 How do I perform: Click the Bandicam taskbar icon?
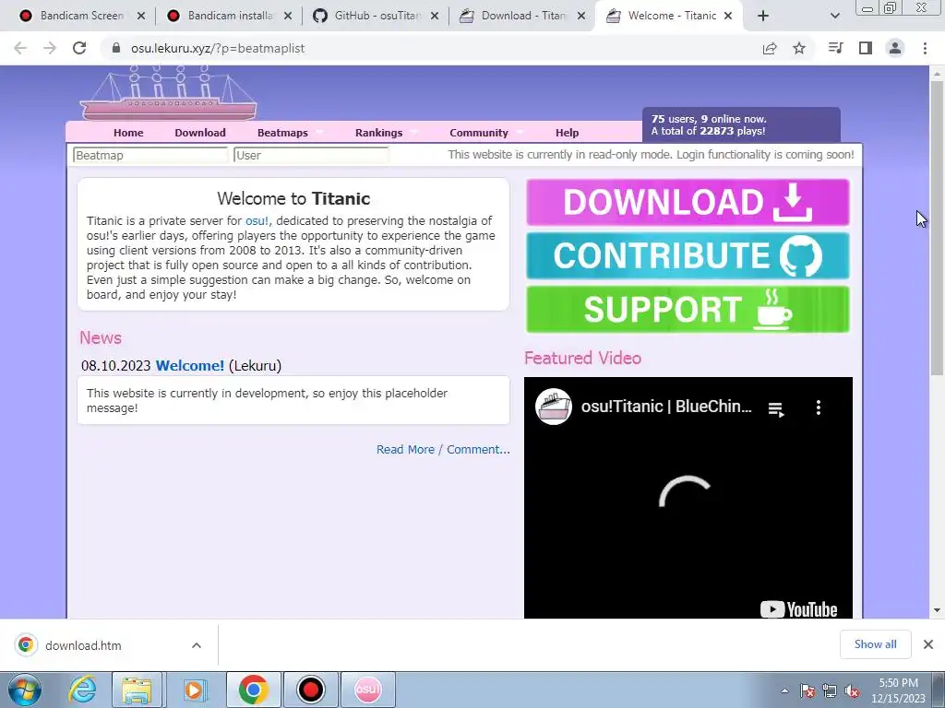point(310,690)
